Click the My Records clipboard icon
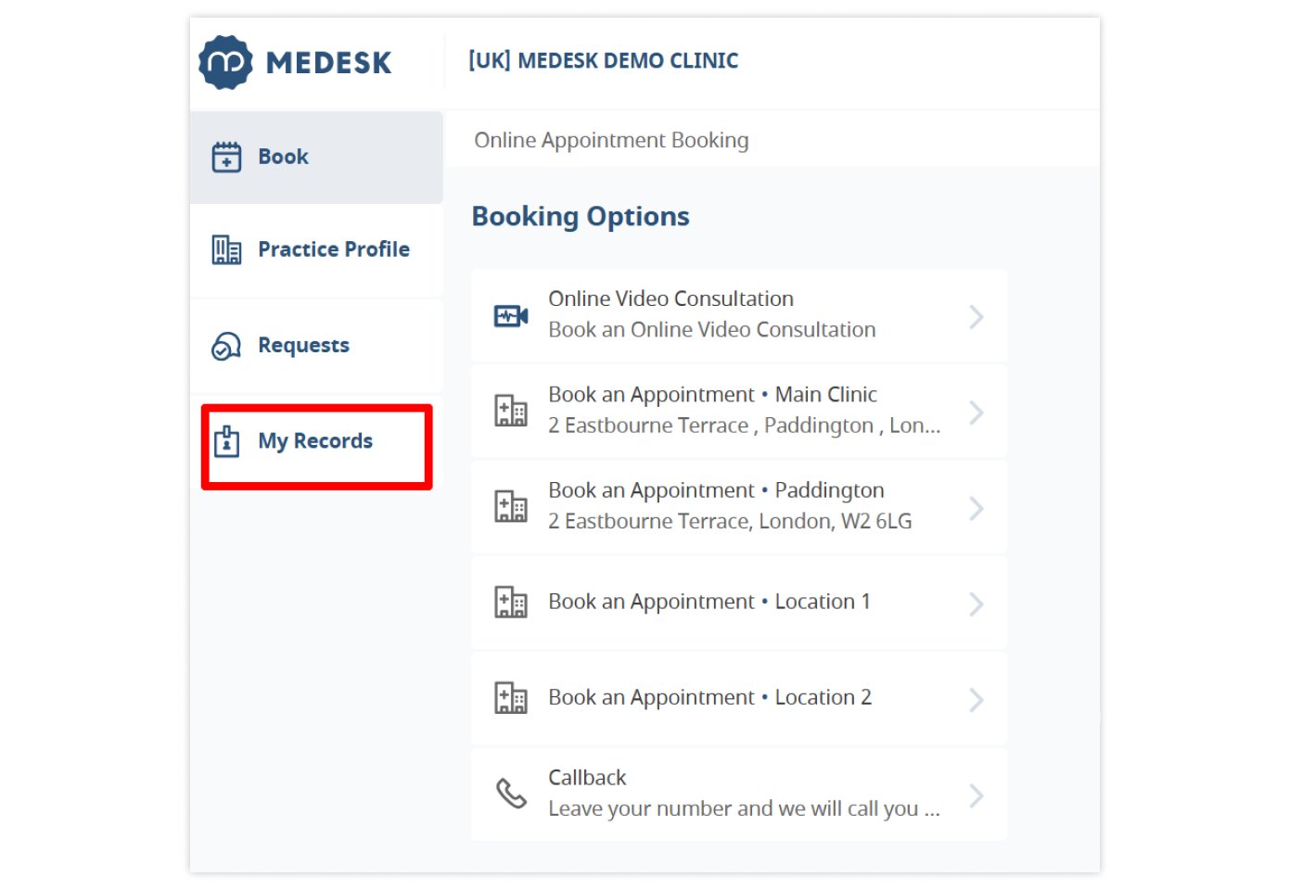Image resolution: width=1289 pixels, height=890 pixels. [226, 441]
